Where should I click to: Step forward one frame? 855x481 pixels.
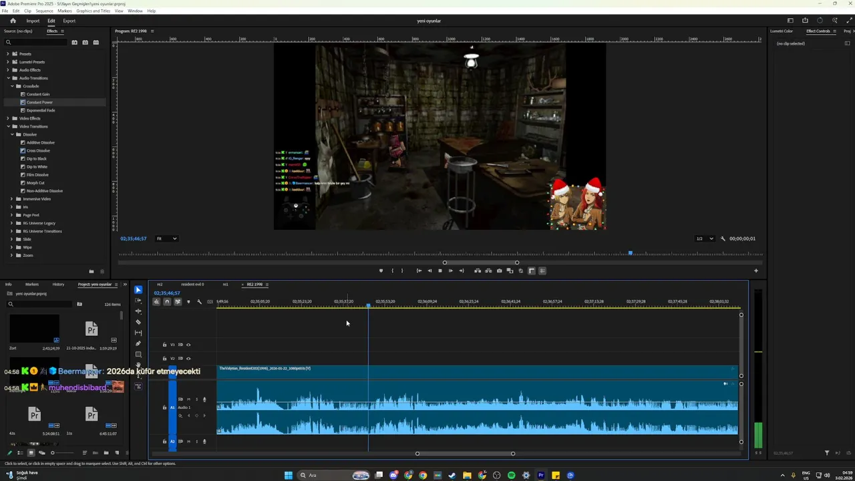tap(451, 271)
